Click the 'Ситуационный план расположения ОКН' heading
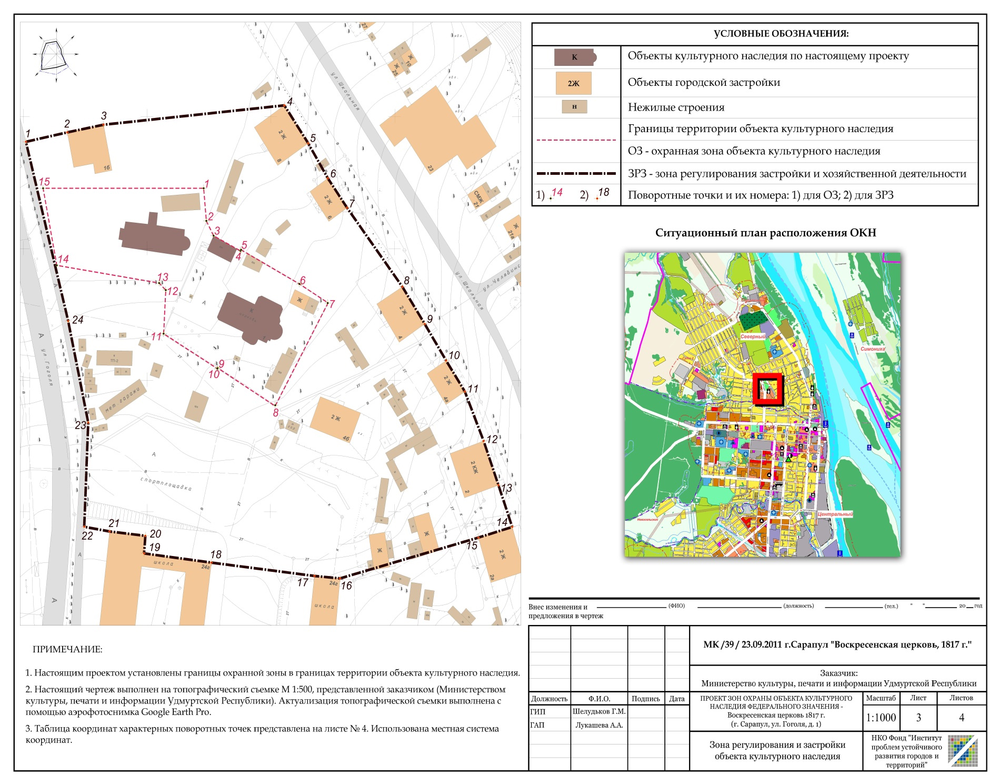Viewport: 998px width, 784px height. point(765,233)
